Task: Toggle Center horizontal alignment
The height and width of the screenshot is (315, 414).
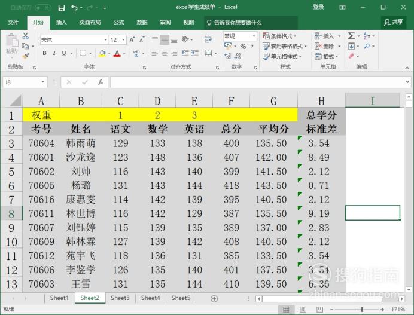Action: coord(165,53)
